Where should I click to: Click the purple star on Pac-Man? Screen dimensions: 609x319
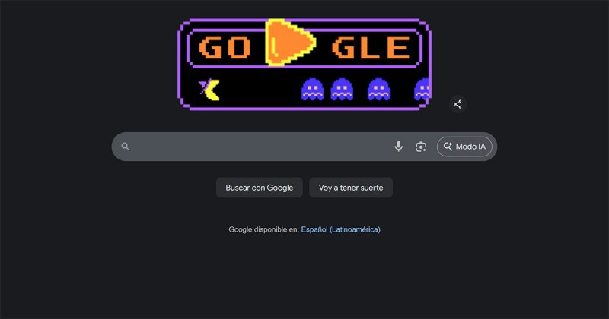[x=203, y=86]
